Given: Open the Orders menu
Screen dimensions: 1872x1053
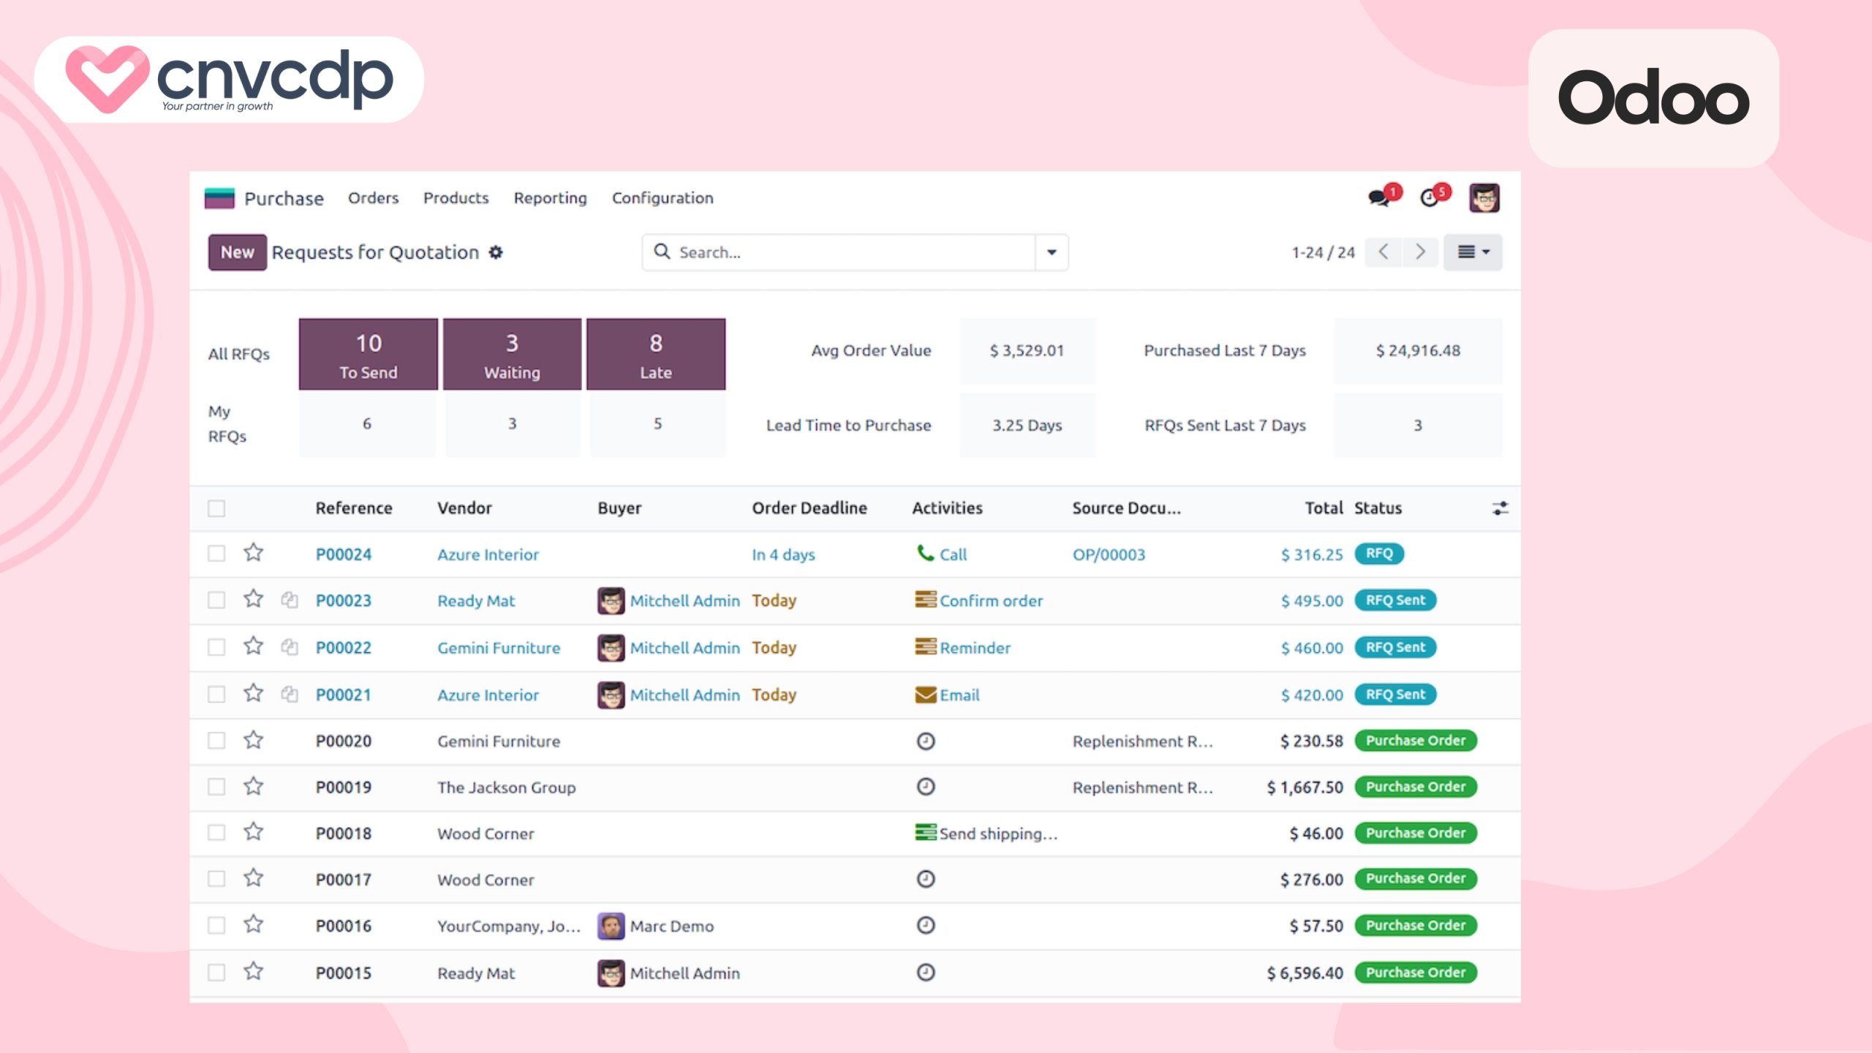Looking at the screenshot, I should pyautogui.click(x=373, y=198).
